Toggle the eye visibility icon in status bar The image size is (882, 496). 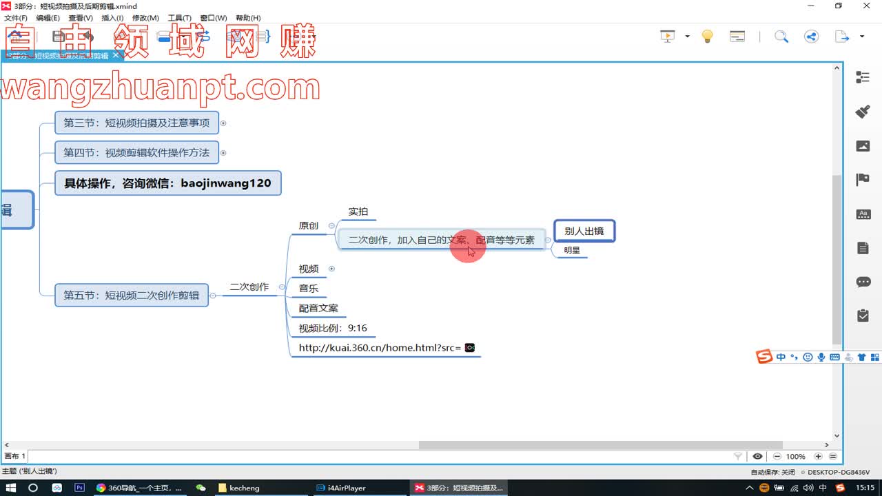757,456
